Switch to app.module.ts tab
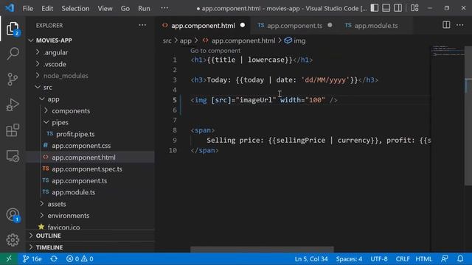472x265 pixels. [x=375, y=26]
